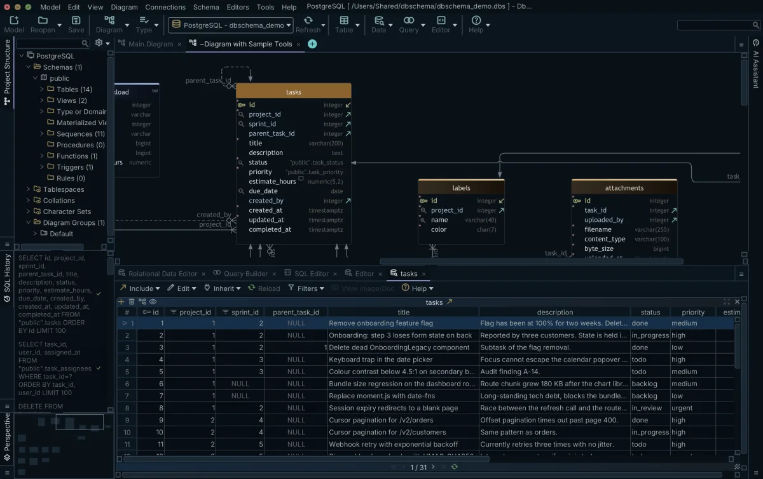
Task: Click the Reopen folder icon
Action: [x=43, y=20]
